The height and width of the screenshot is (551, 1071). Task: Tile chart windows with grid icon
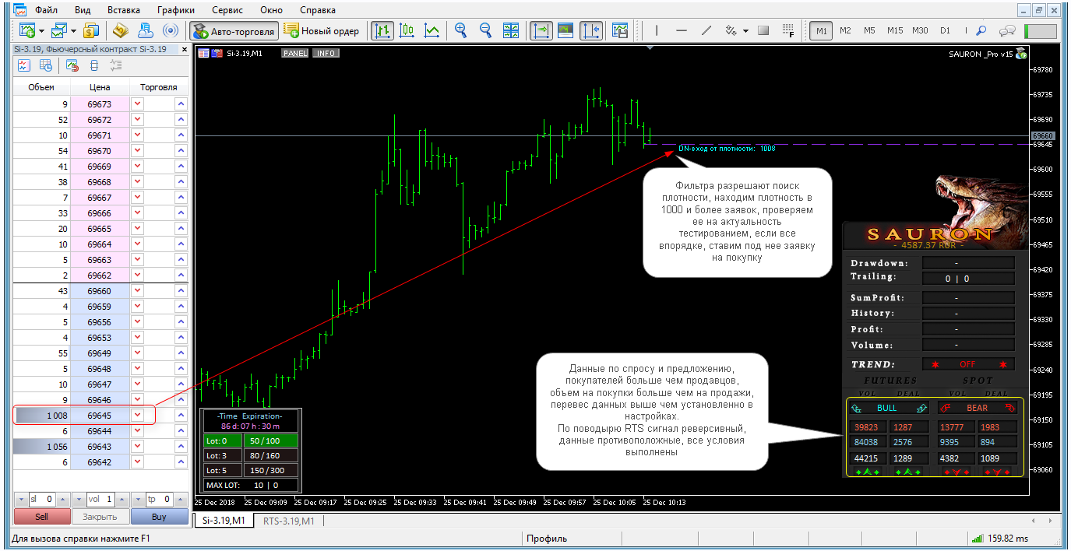(511, 30)
